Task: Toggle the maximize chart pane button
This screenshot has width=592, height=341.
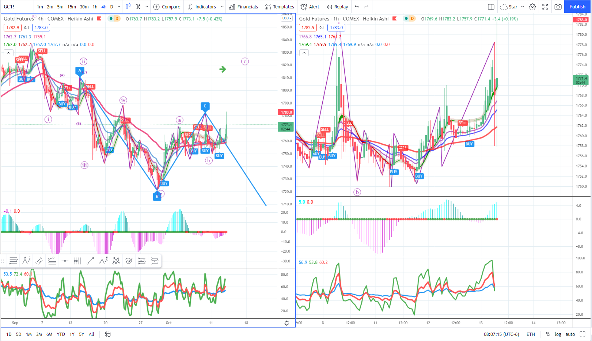Action: point(582,334)
